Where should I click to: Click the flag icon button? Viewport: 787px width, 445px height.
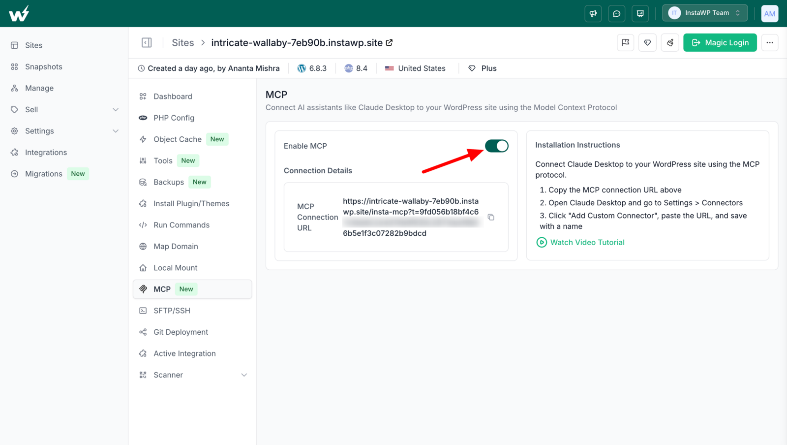coord(626,43)
